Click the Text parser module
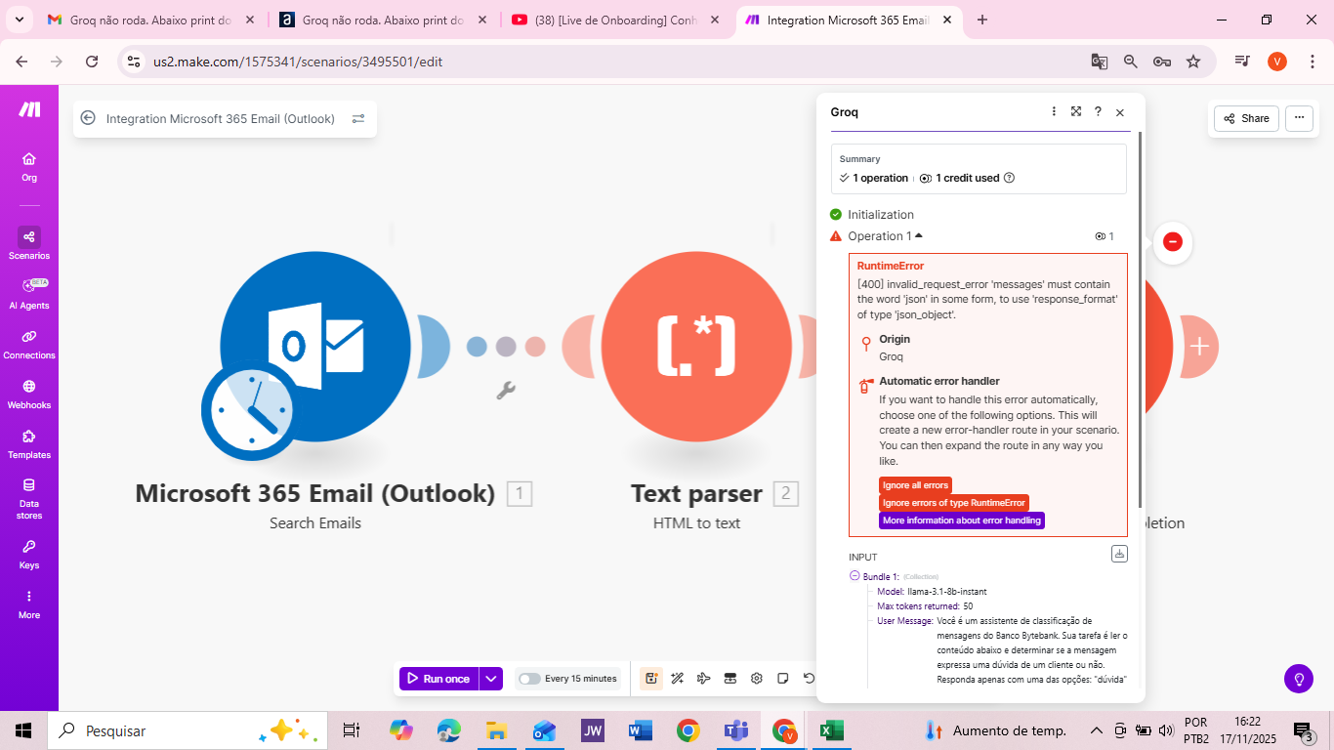Image resolution: width=1334 pixels, height=750 pixels. pyautogui.click(x=696, y=346)
